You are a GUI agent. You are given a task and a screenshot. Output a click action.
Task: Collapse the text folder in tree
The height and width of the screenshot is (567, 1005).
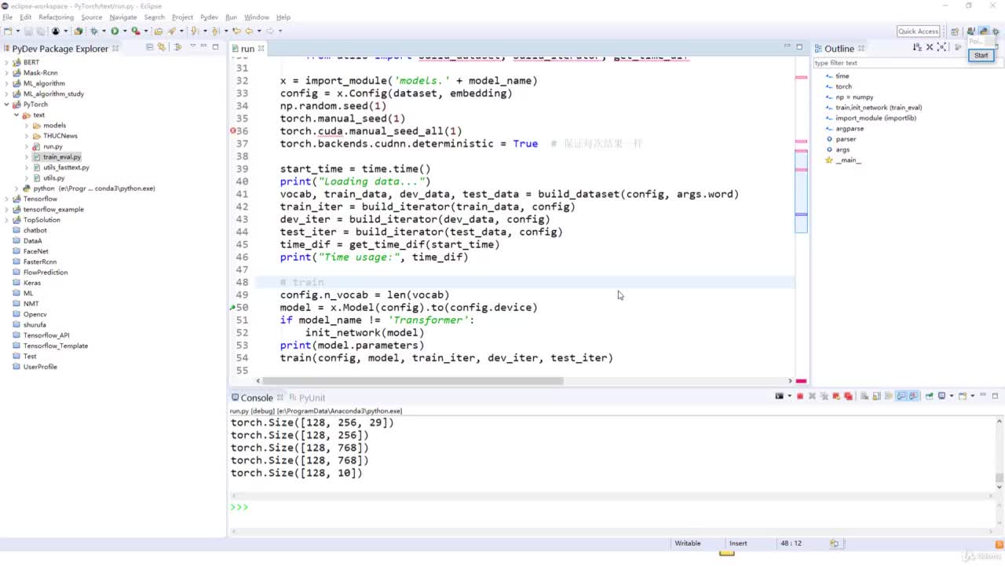point(16,115)
